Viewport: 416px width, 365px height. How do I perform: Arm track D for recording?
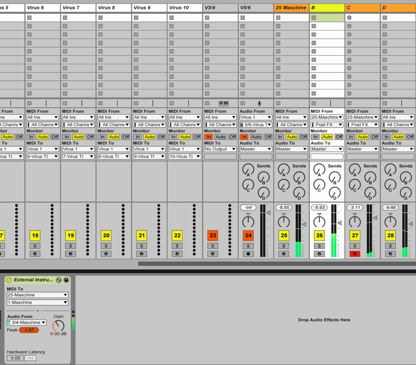pyautogui.click(x=390, y=254)
